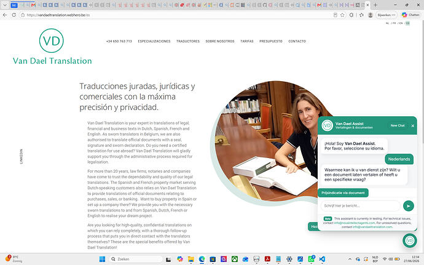The image size is (424, 265).
Task: Add this page to favorites star
Action: tap(342, 15)
